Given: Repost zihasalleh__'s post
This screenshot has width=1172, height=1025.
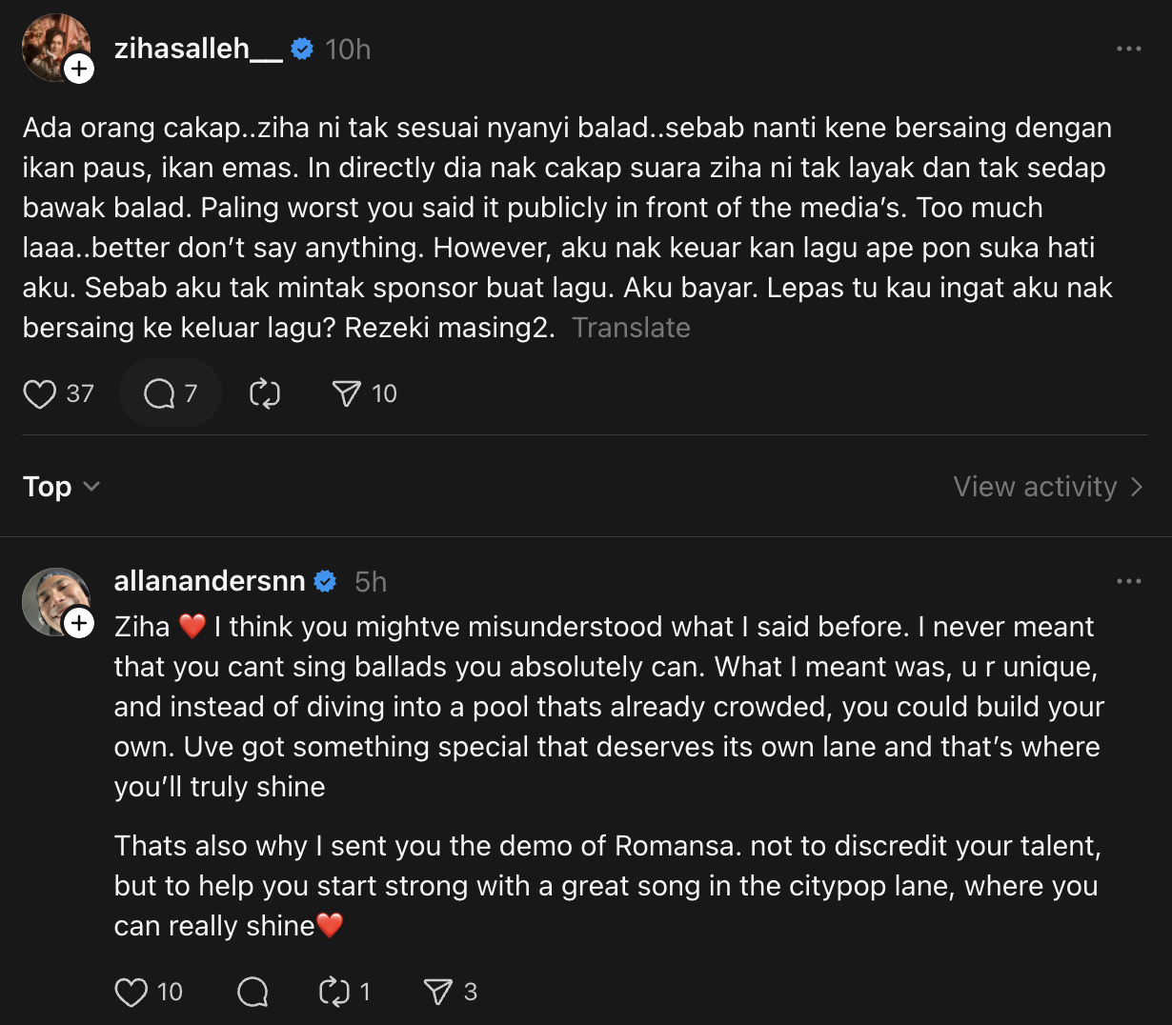Looking at the screenshot, I should [264, 394].
